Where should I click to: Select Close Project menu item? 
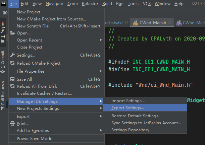[x=56, y=47]
